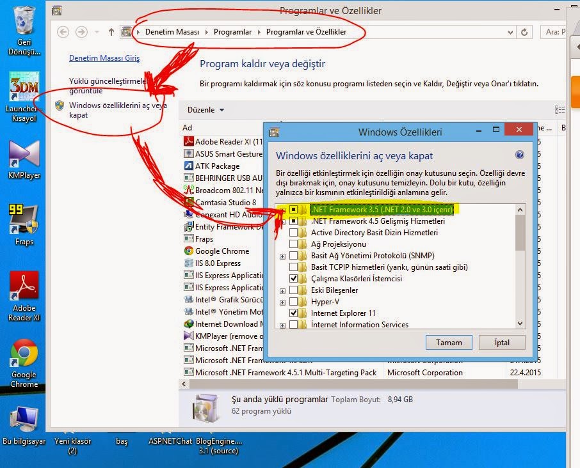Enable the Hyper-V checkbox
This screenshot has width=580, height=468.
point(293,301)
